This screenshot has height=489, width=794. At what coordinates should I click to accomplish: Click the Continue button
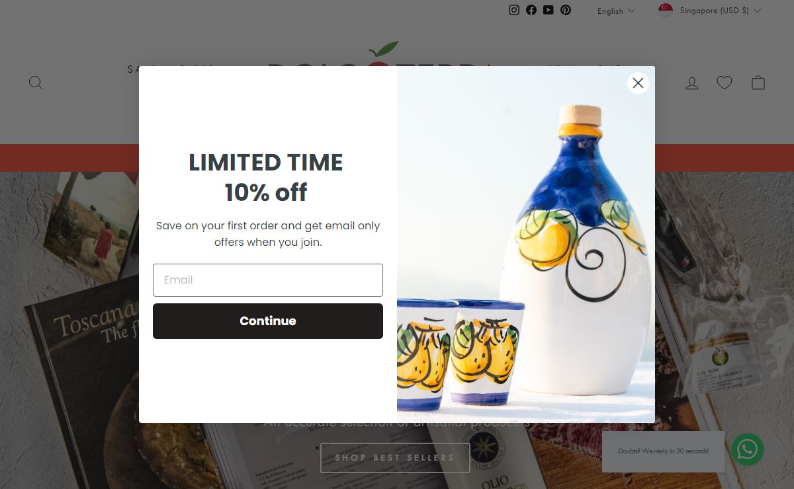pyautogui.click(x=268, y=321)
